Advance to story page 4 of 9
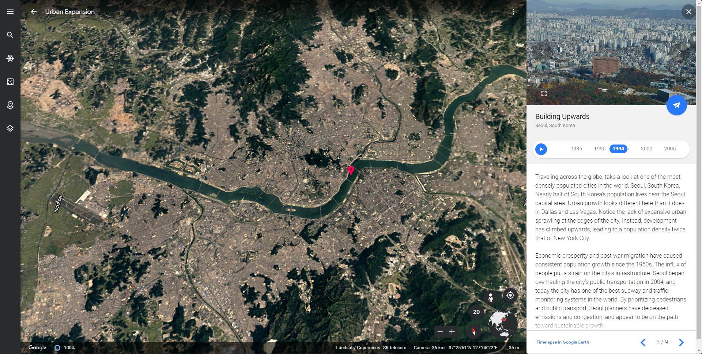Viewport: 702px width, 354px height. [x=681, y=342]
